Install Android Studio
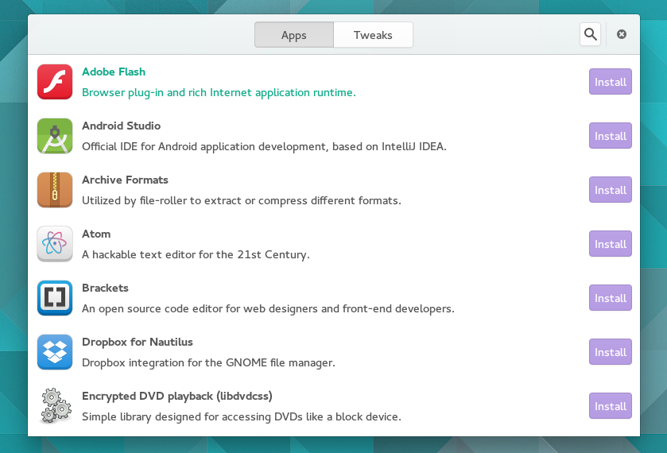 (611, 136)
